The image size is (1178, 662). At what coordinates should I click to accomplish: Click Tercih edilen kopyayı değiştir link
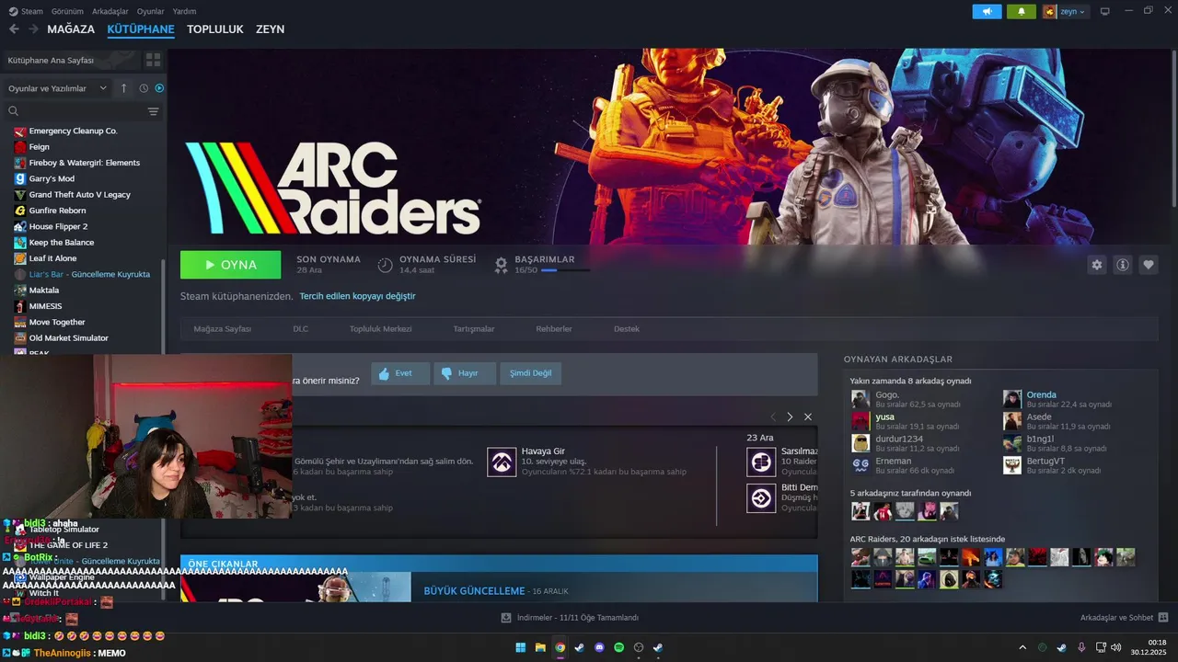[x=357, y=296]
